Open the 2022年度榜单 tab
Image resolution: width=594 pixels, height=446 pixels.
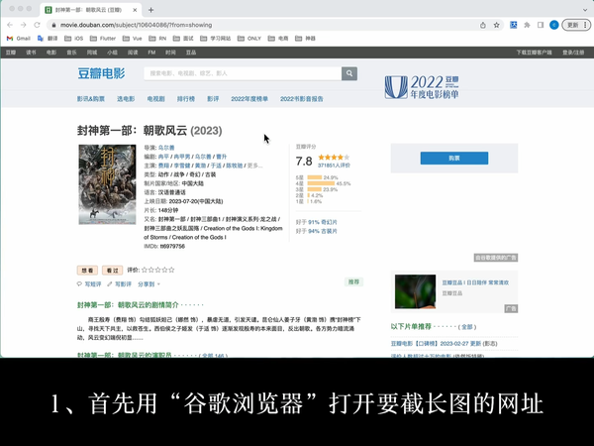coord(249,99)
